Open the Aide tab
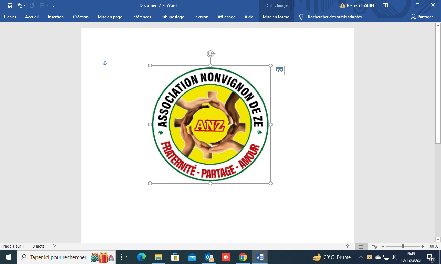 coord(249,17)
